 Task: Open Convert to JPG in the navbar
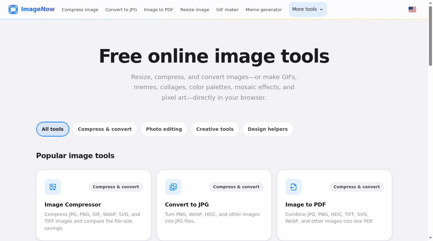(x=121, y=10)
